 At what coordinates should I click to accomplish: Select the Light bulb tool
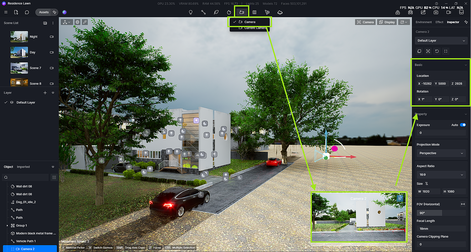190,12
